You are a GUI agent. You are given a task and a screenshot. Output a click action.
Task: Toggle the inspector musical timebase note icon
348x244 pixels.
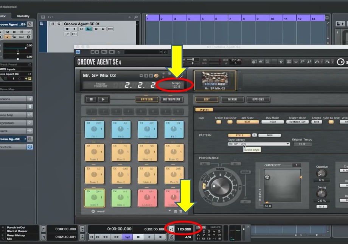(x=7, y=37)
